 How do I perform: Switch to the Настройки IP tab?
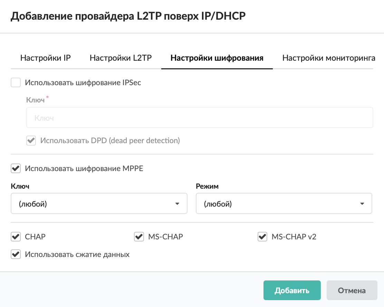pyautogui.click(x=46, y=58)
